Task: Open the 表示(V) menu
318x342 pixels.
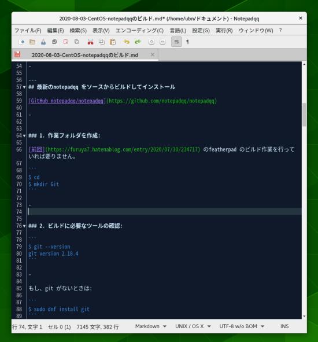Action: click(x=101, y=31)
